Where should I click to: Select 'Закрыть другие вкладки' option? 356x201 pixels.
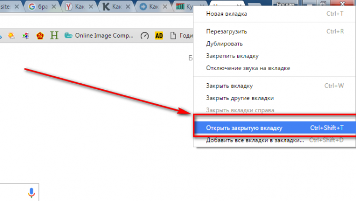tap(274, 98)
